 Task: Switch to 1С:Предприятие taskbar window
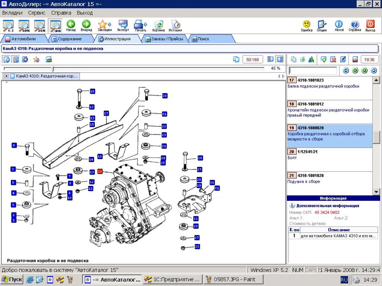coord(172,279)
